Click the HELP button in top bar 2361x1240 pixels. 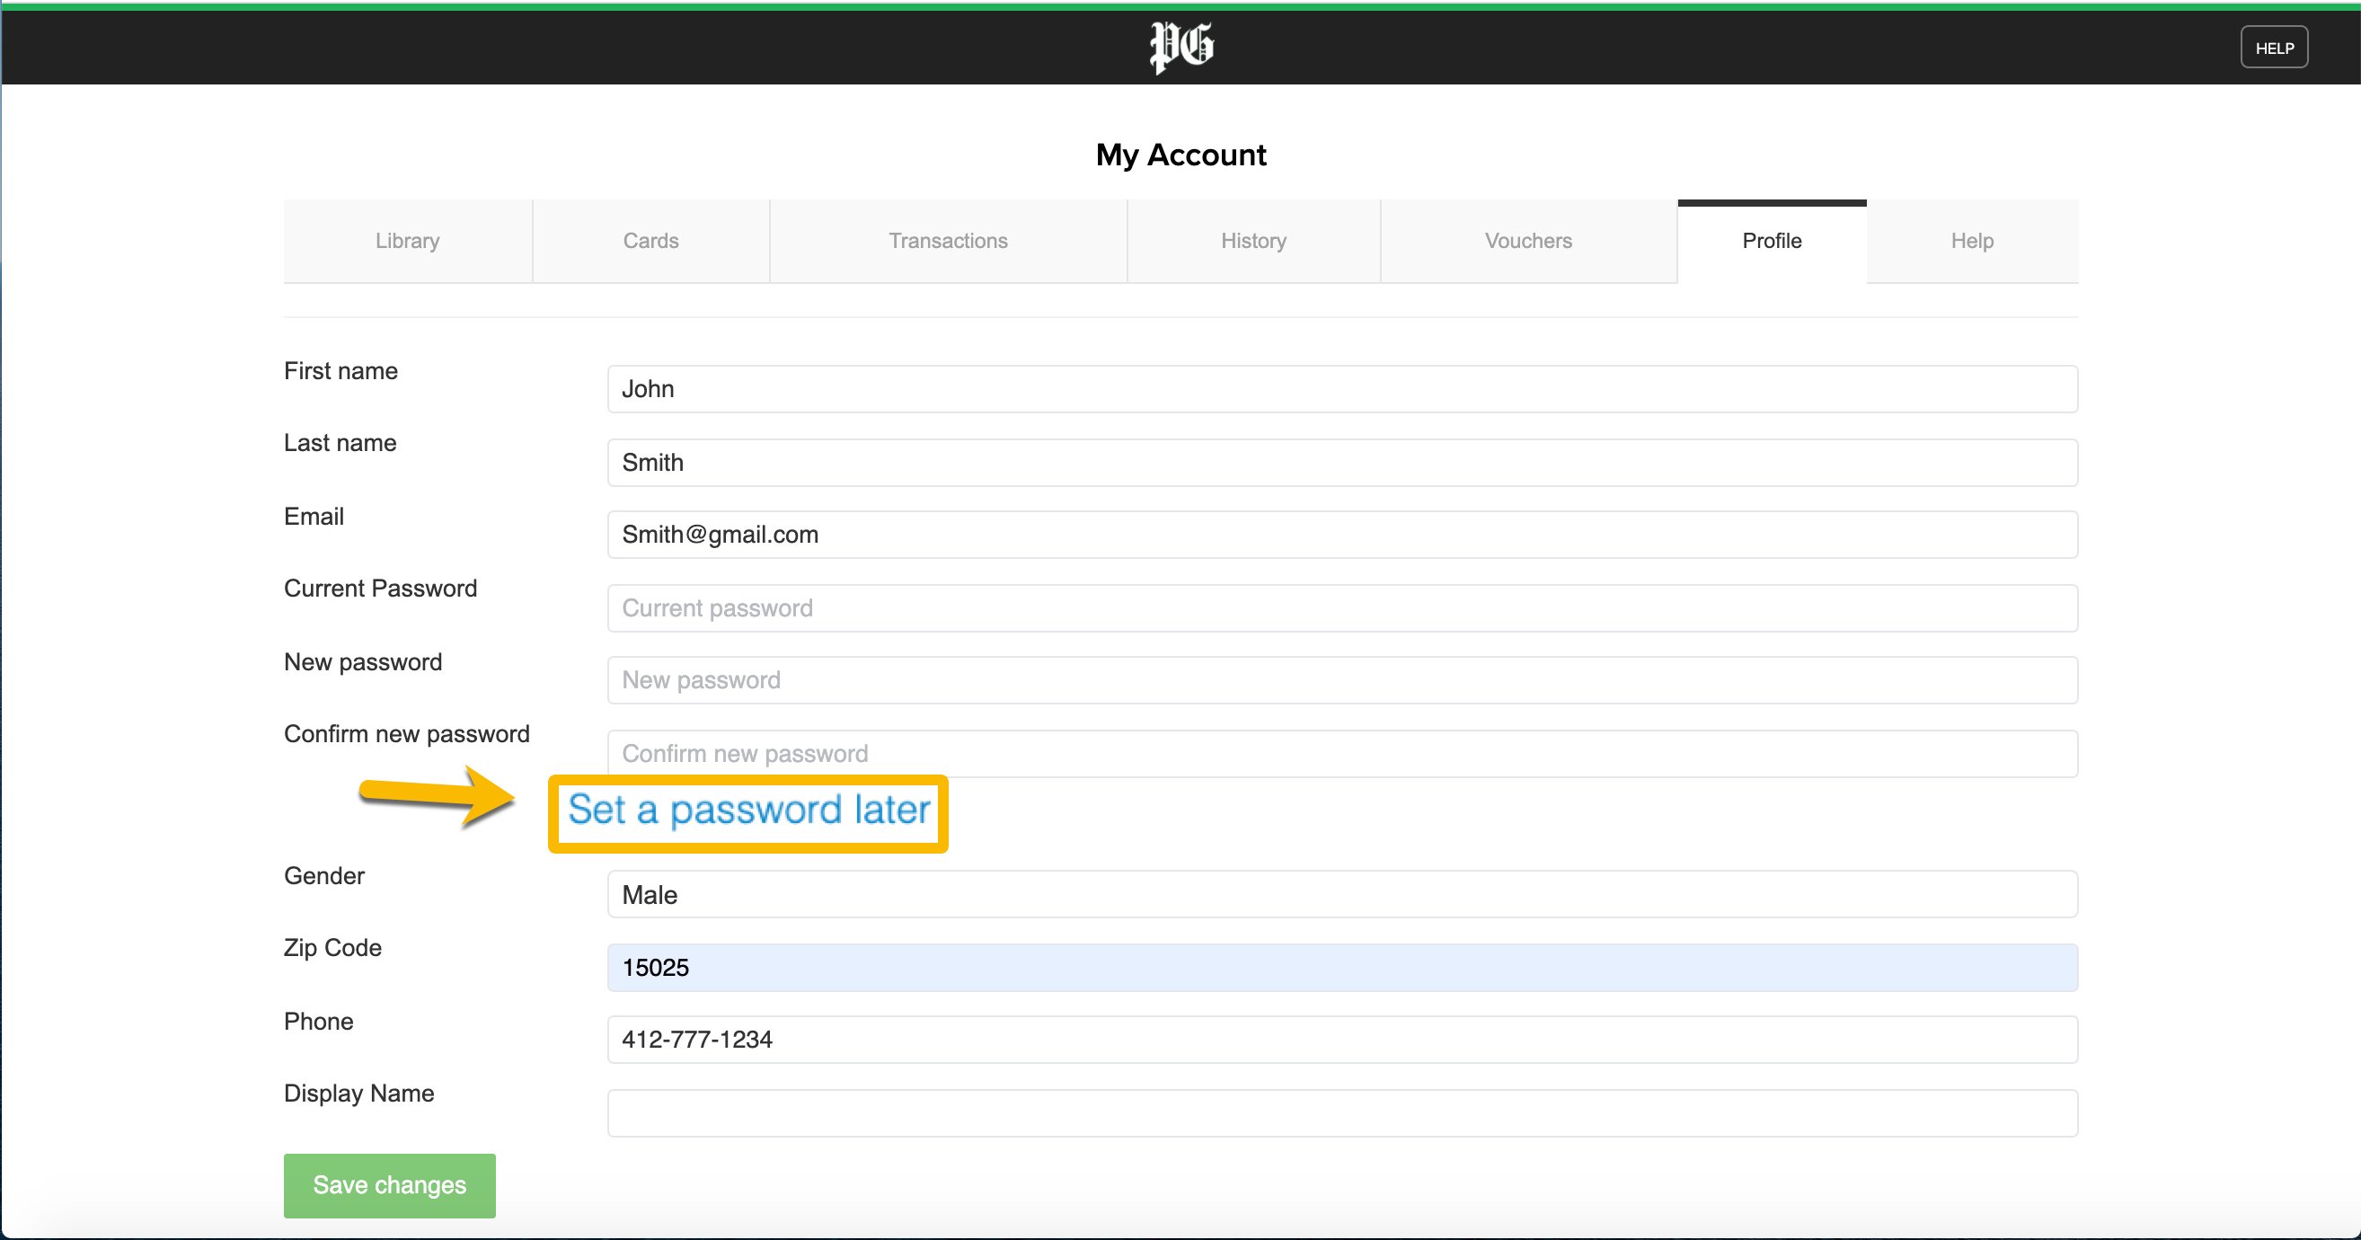(x=2273, y=48)
